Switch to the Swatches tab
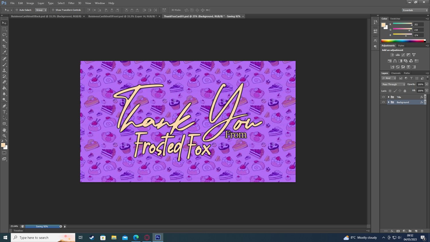 395,19
